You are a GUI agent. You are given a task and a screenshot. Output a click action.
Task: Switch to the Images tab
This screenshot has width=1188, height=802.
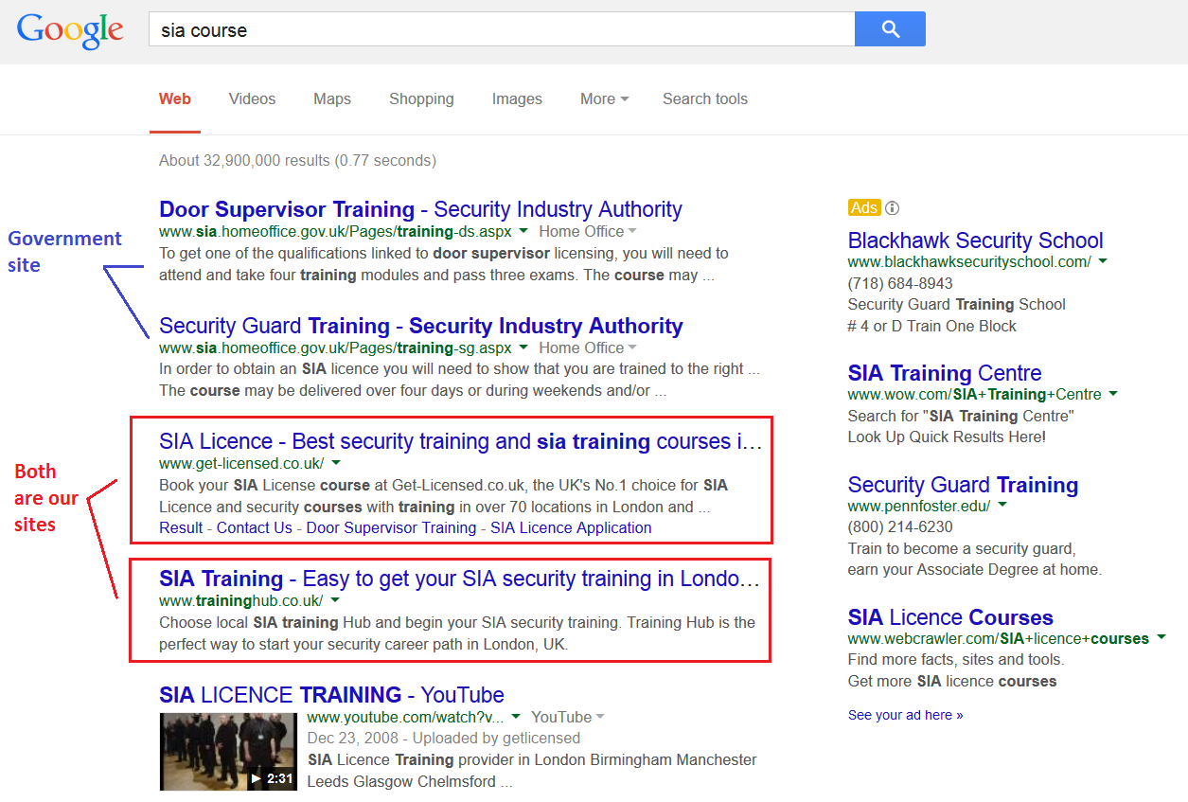point(517,98)
